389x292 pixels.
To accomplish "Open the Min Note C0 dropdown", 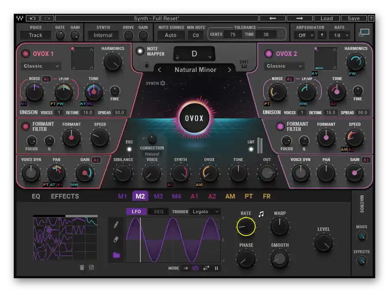I will click(196, 35).
